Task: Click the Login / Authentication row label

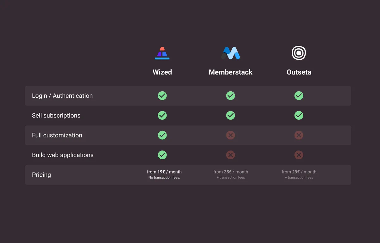Action: pyautogui.click(x=62, y=96)
